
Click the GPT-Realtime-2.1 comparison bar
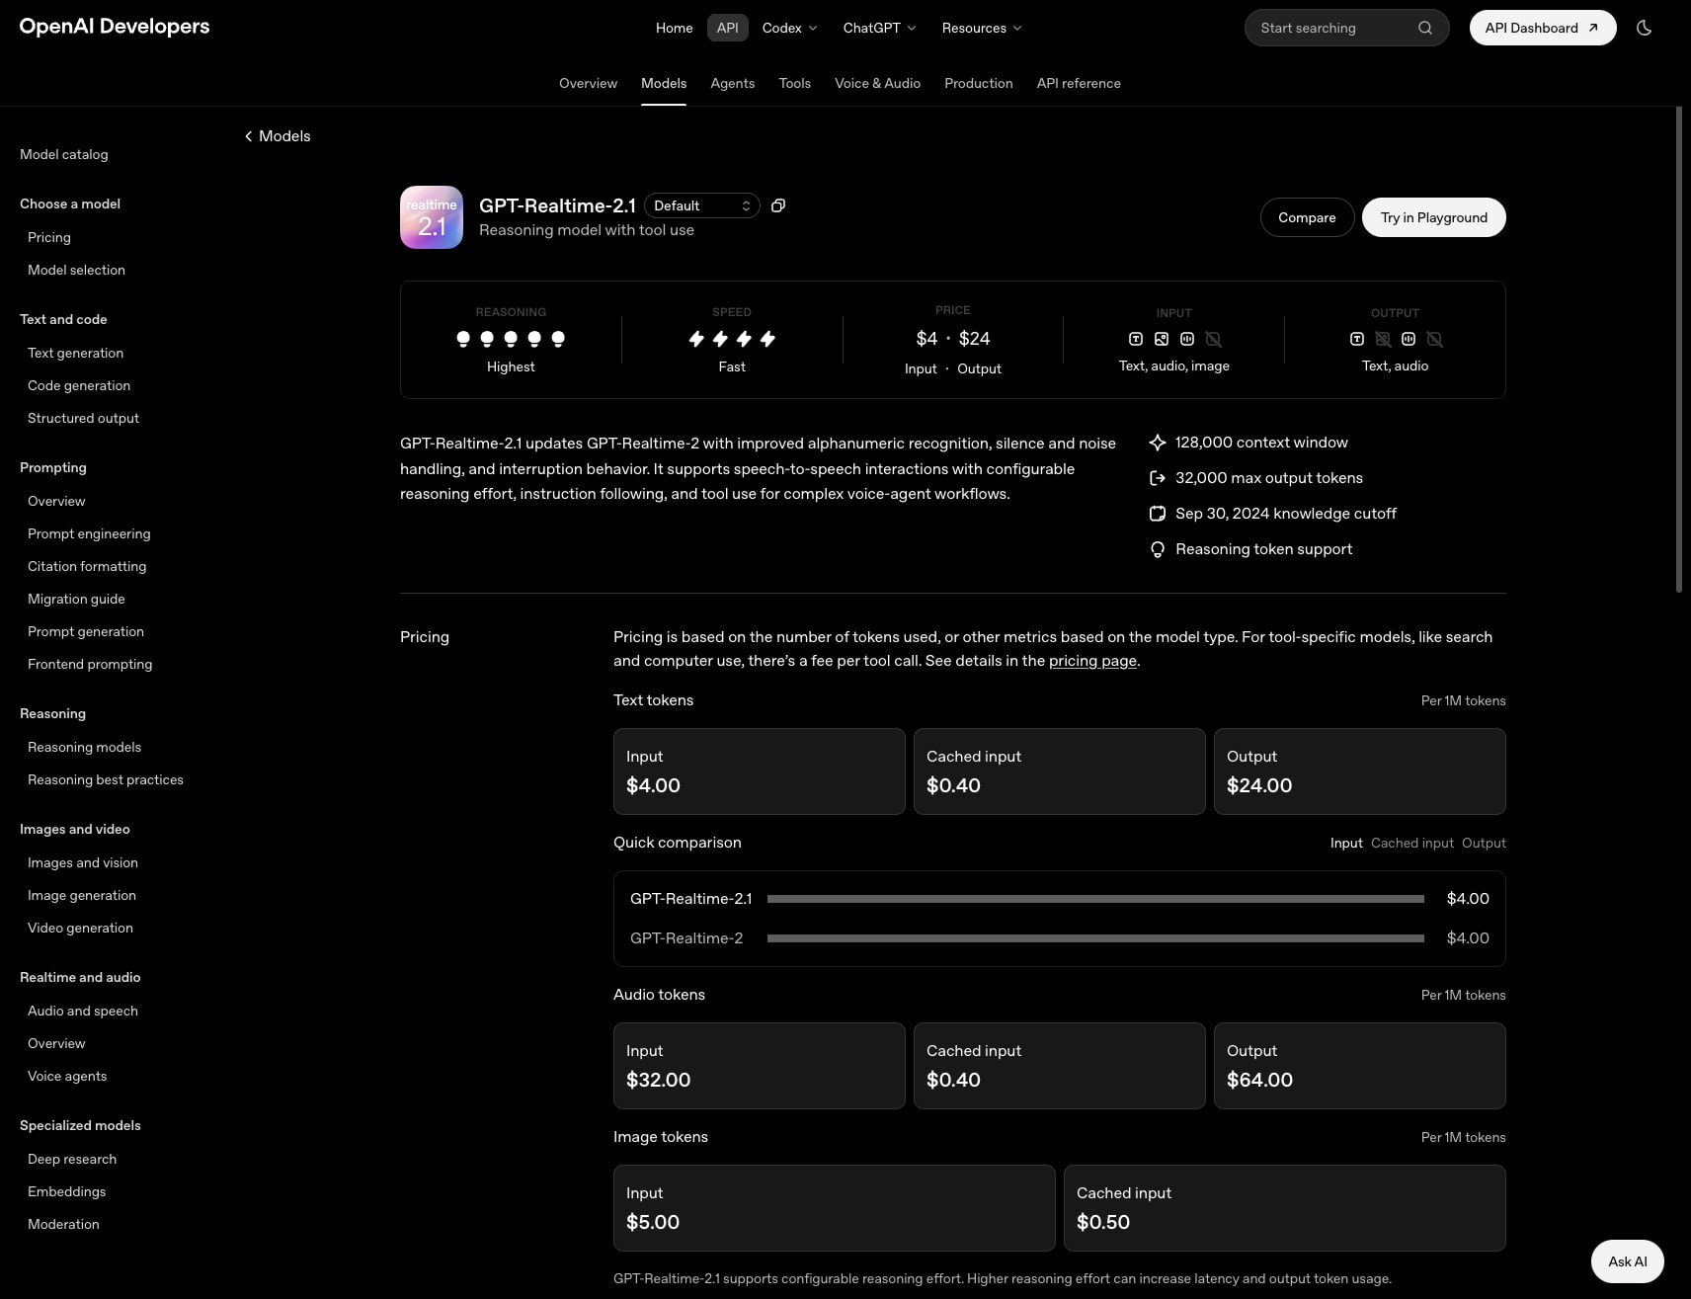coord(1095,899)
